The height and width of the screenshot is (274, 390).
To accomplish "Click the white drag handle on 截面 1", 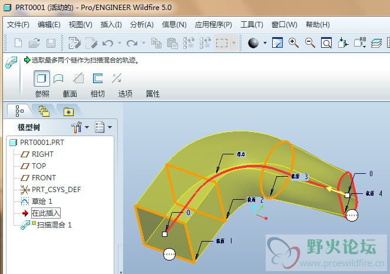I will click(x=170, y=254).
